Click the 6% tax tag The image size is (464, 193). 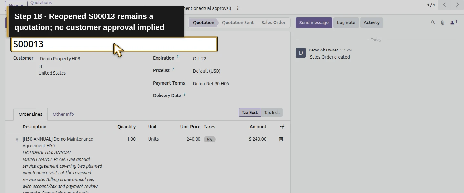[x=209, y=139]
